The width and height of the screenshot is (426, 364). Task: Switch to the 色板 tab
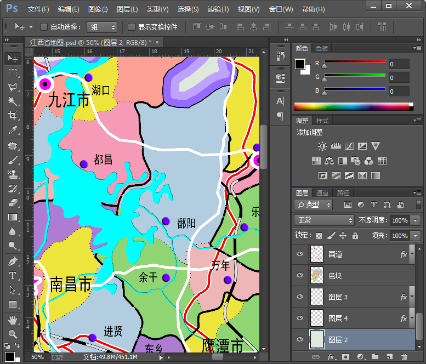click(x=322, y=48)
